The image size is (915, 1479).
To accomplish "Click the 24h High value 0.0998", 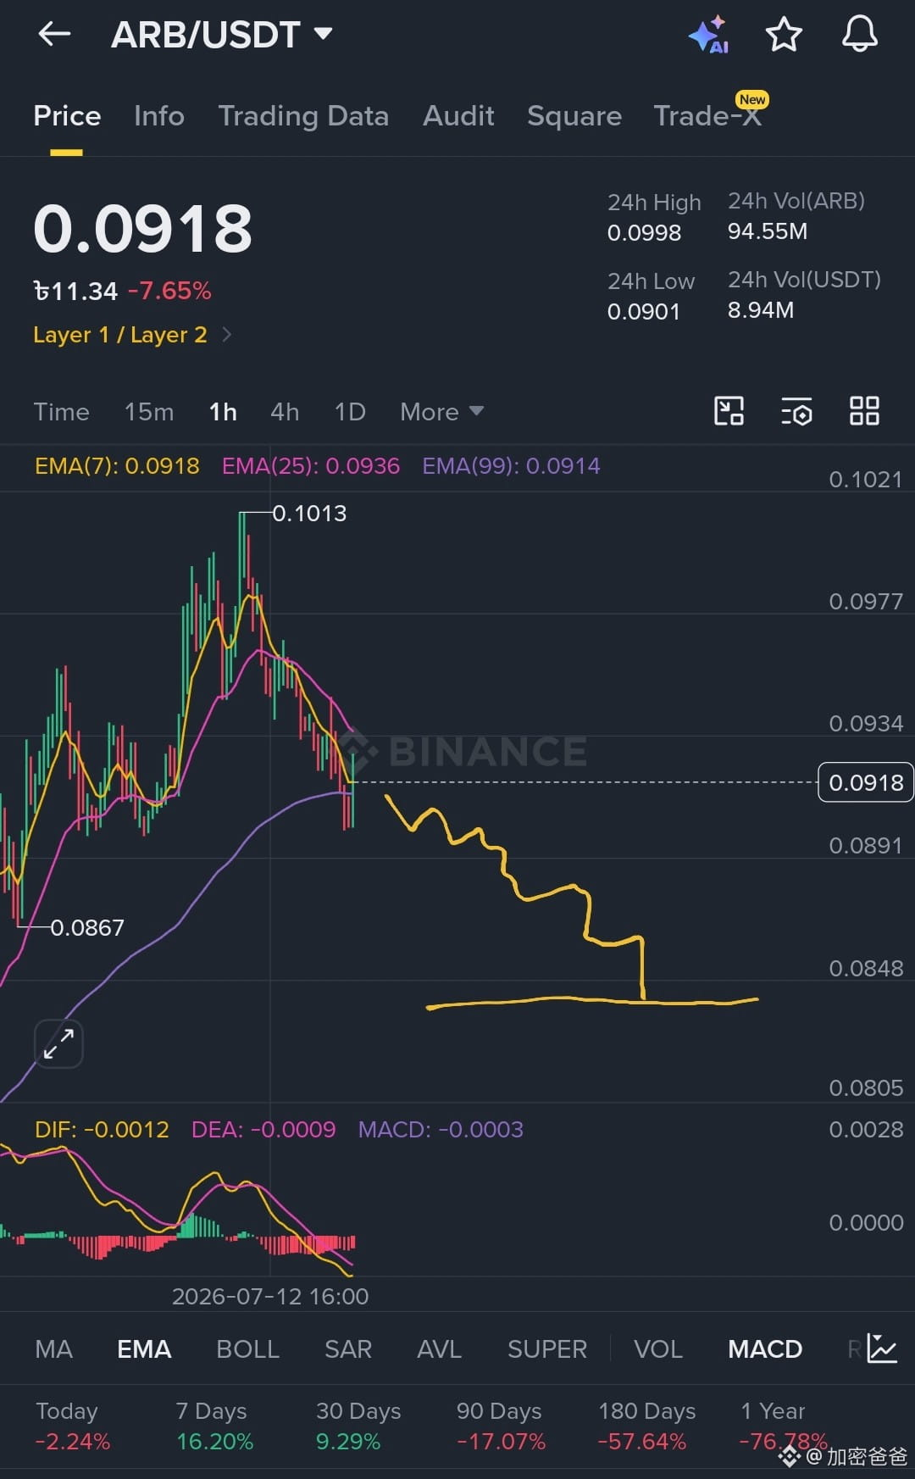I will pos(644,233).
